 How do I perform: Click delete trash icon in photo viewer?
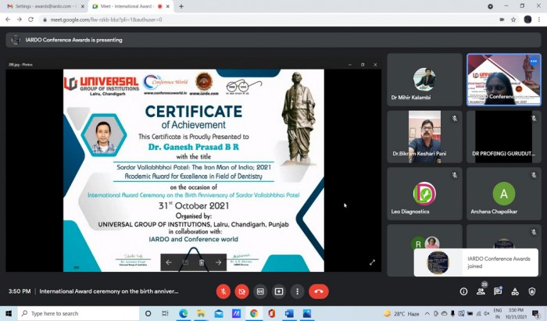tap(202, 262)
